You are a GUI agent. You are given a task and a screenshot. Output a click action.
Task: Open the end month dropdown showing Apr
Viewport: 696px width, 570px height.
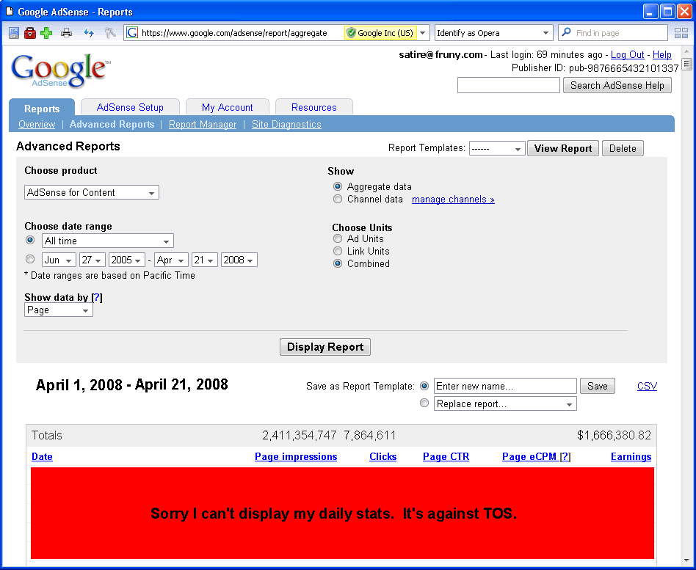[171, 260]
